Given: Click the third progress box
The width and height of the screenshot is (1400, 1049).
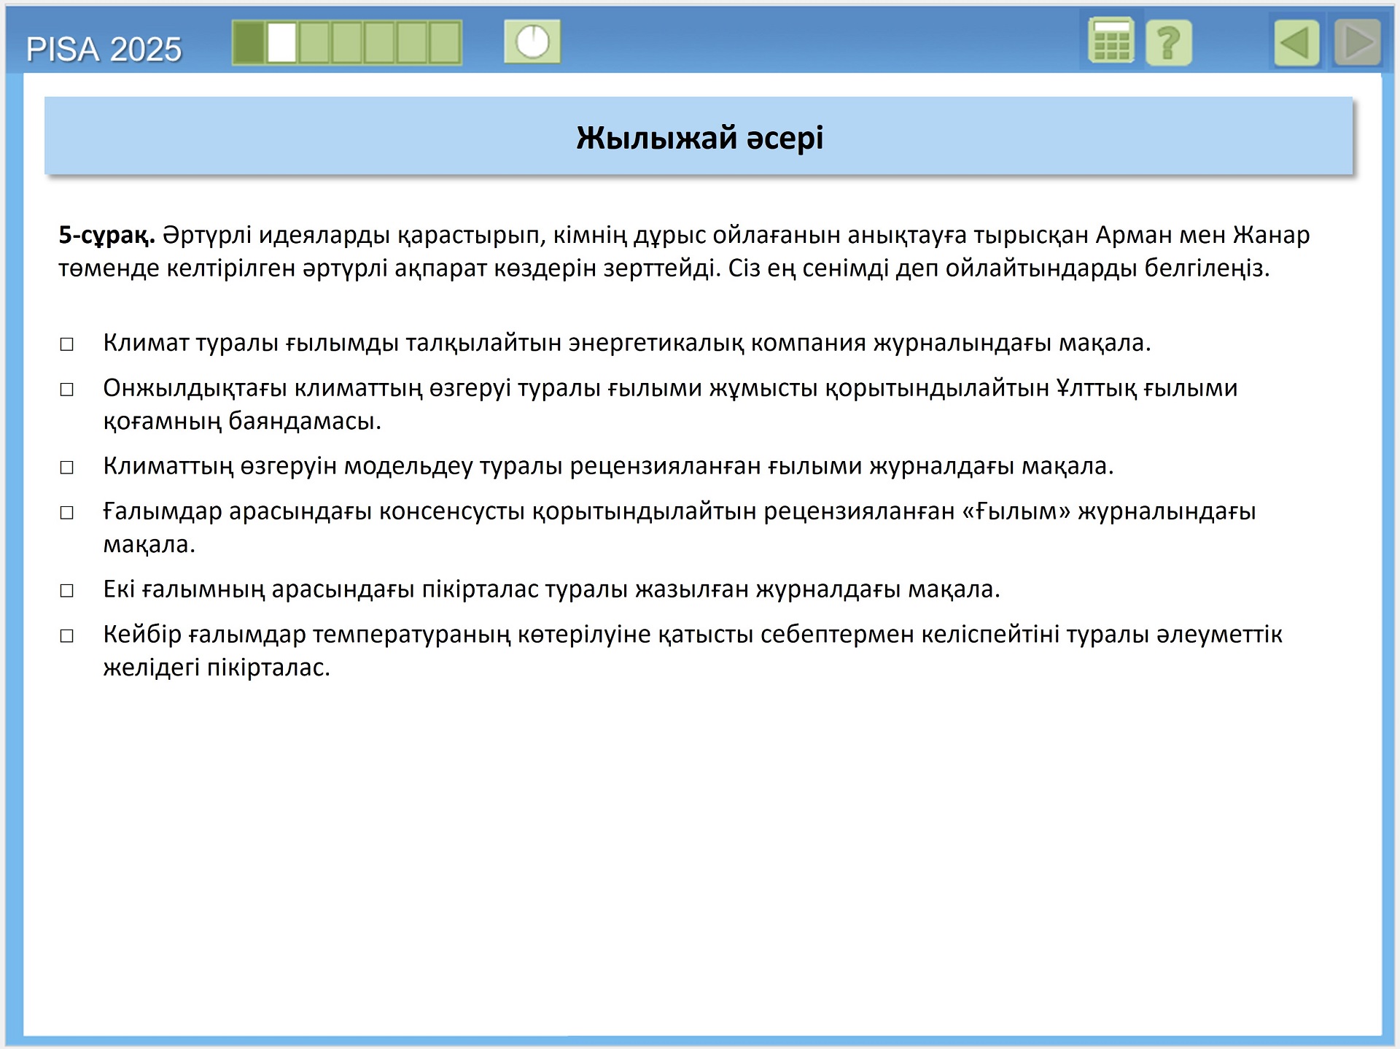Looking at the screenshot, I should coord(314,43).
